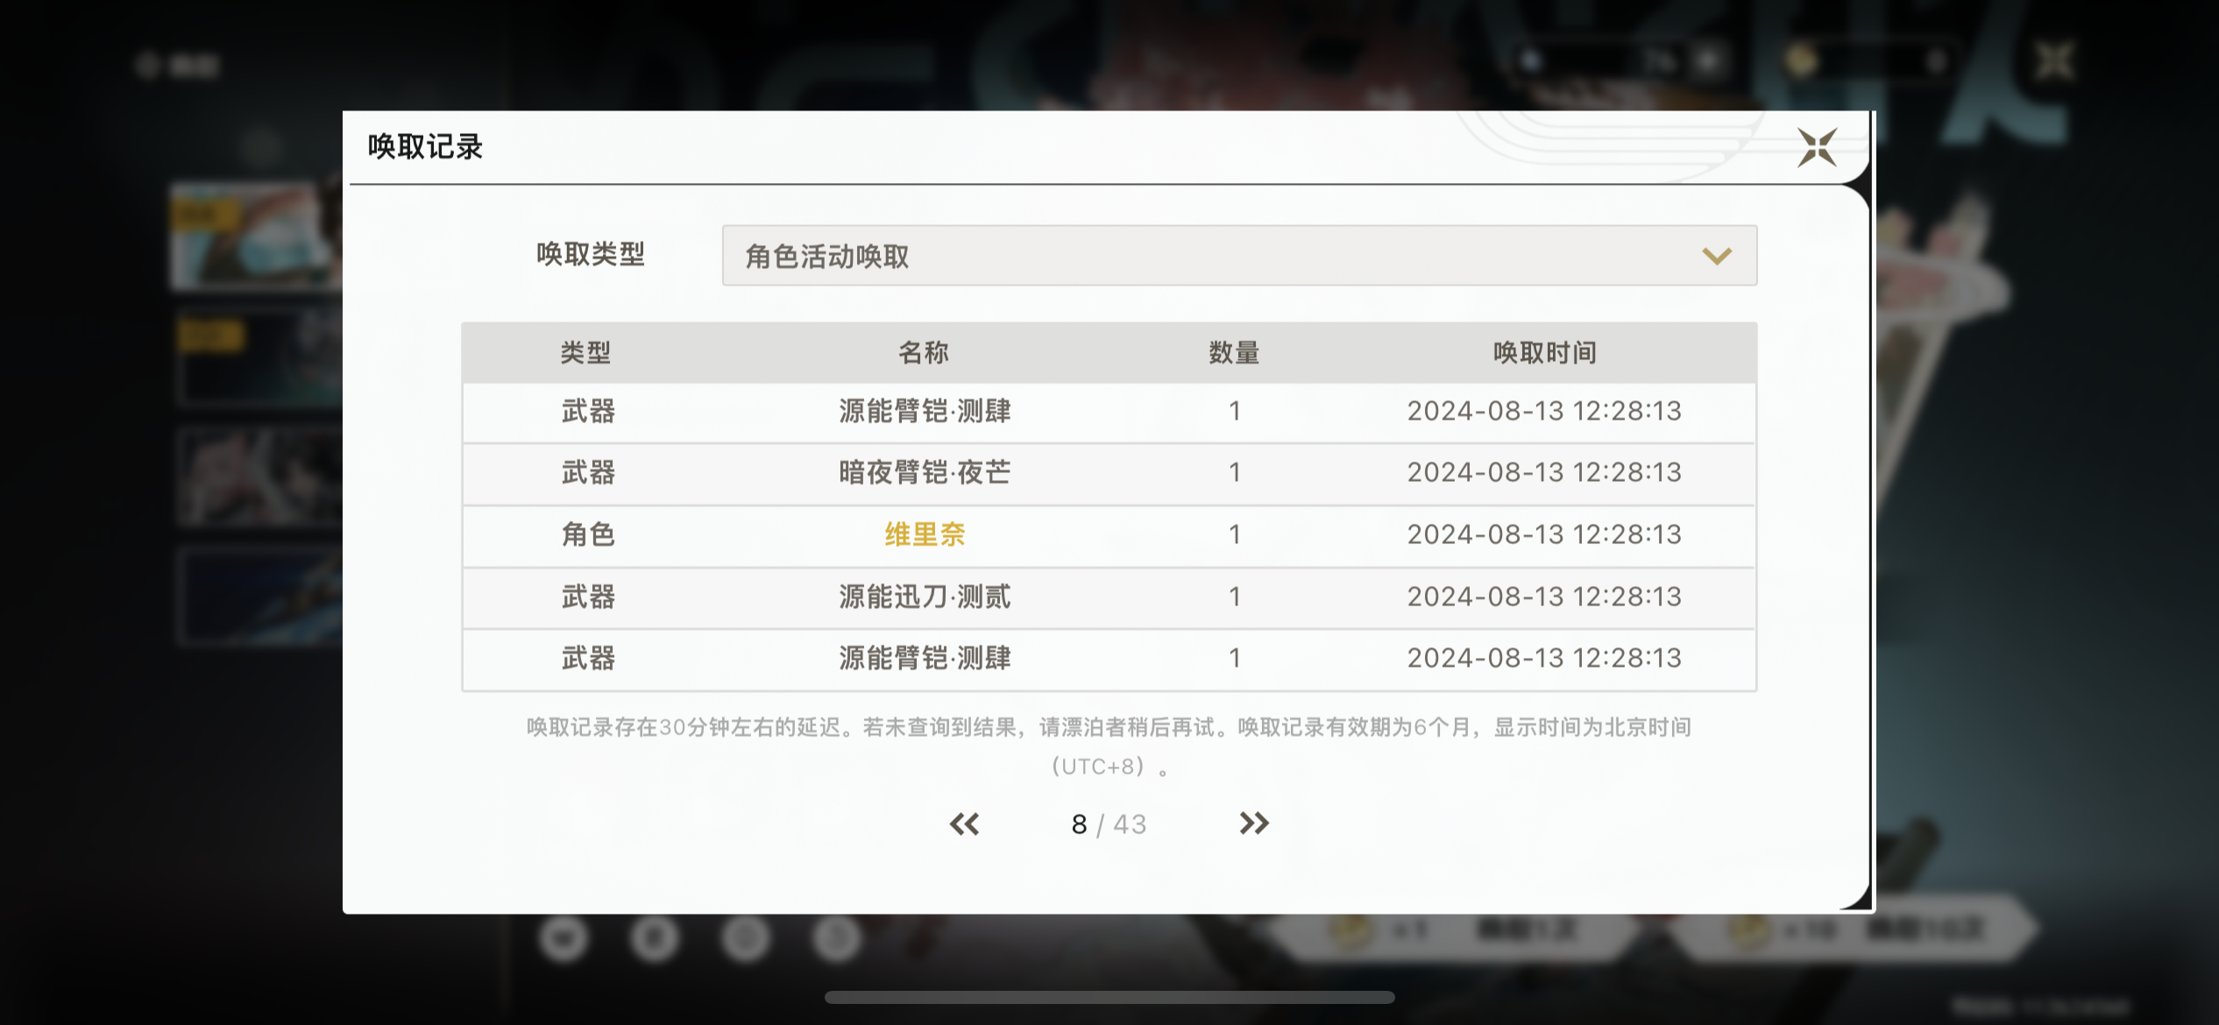Click the 唤取类型 label
This screenshot has width=2219, height=1025.
tap(591, 255)
